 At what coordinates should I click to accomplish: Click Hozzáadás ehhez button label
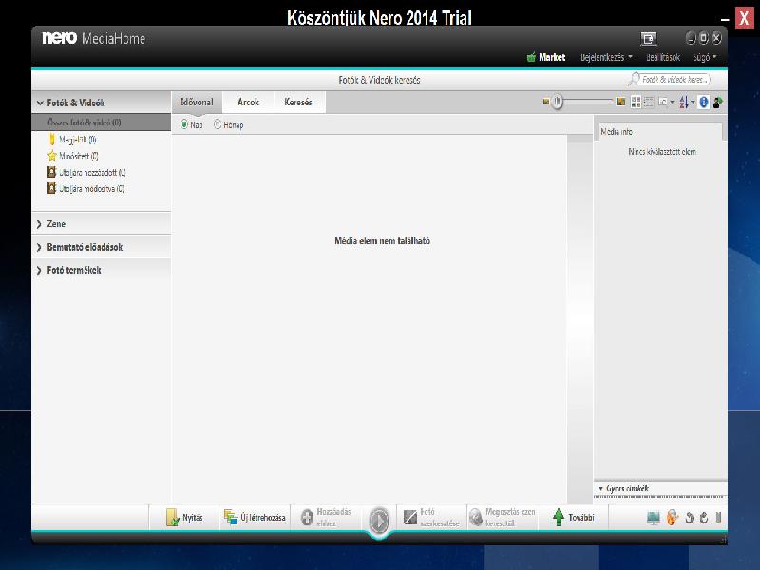(x=333, y=518)
